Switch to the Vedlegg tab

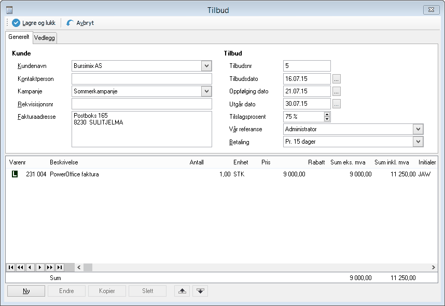[45, 38]
